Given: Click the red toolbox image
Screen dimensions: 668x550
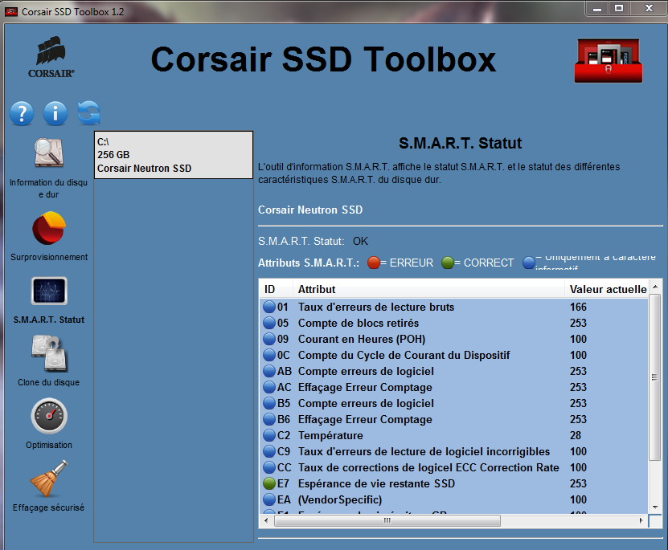Looking at the screenshot, I should (609, 61).
